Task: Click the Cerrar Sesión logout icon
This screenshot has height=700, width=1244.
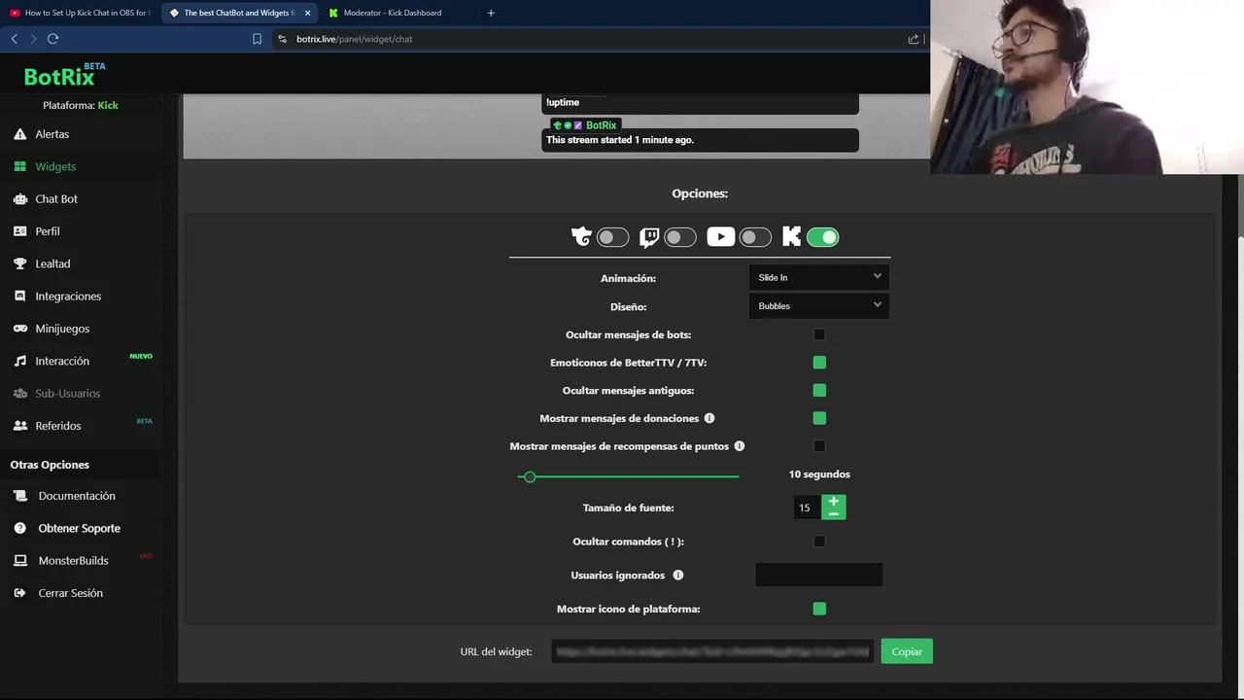Action: pos(20,593)
